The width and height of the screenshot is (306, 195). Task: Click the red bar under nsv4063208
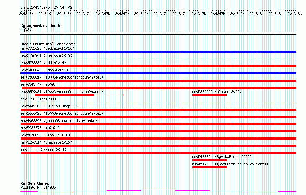tap(158, 124)
